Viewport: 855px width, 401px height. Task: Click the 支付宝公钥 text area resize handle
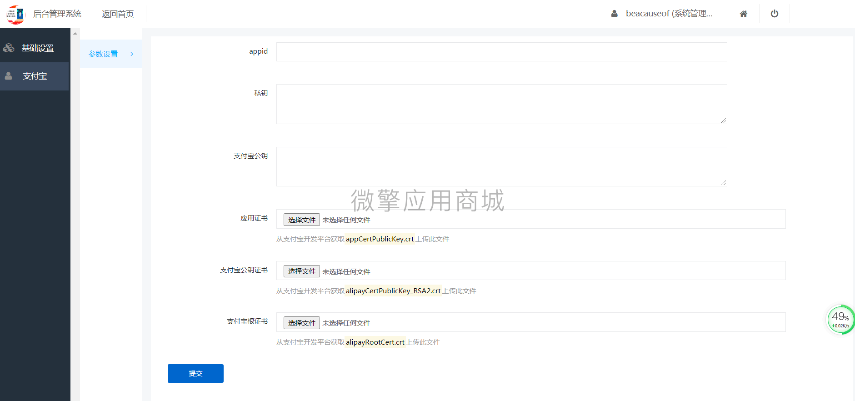click(724, 183)
